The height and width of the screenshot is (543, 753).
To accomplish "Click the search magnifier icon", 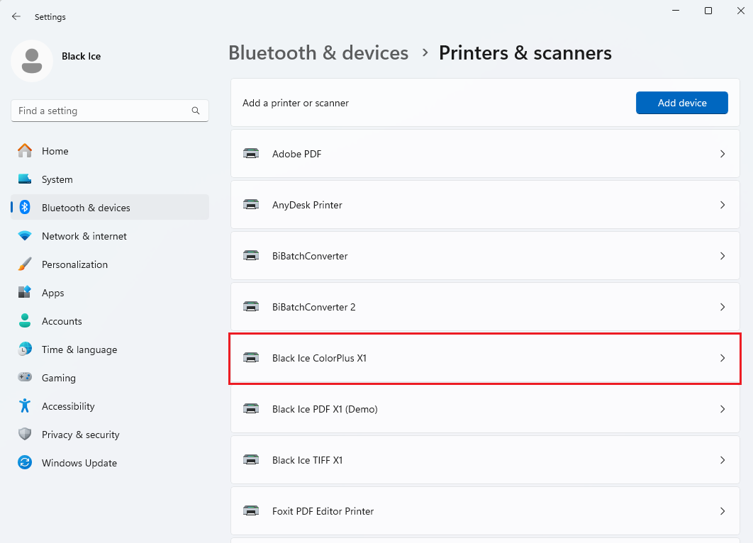I will click(x=196, y=111).
